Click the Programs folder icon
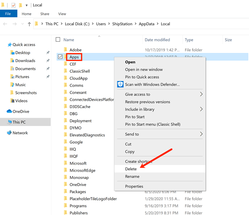This screenshot has width=249, height=215. click(65, 206)
